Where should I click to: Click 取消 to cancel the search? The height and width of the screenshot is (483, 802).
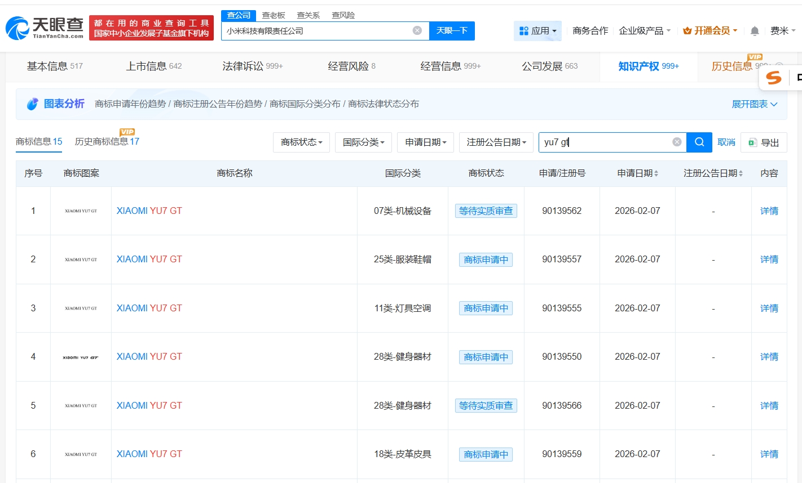pyautogui.click(x=726, y=142)
